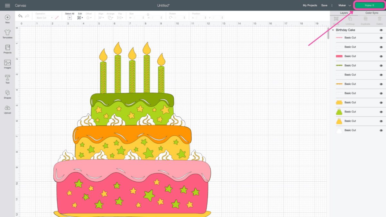Collapse the Birthday Cake group

tap(333, 30)
